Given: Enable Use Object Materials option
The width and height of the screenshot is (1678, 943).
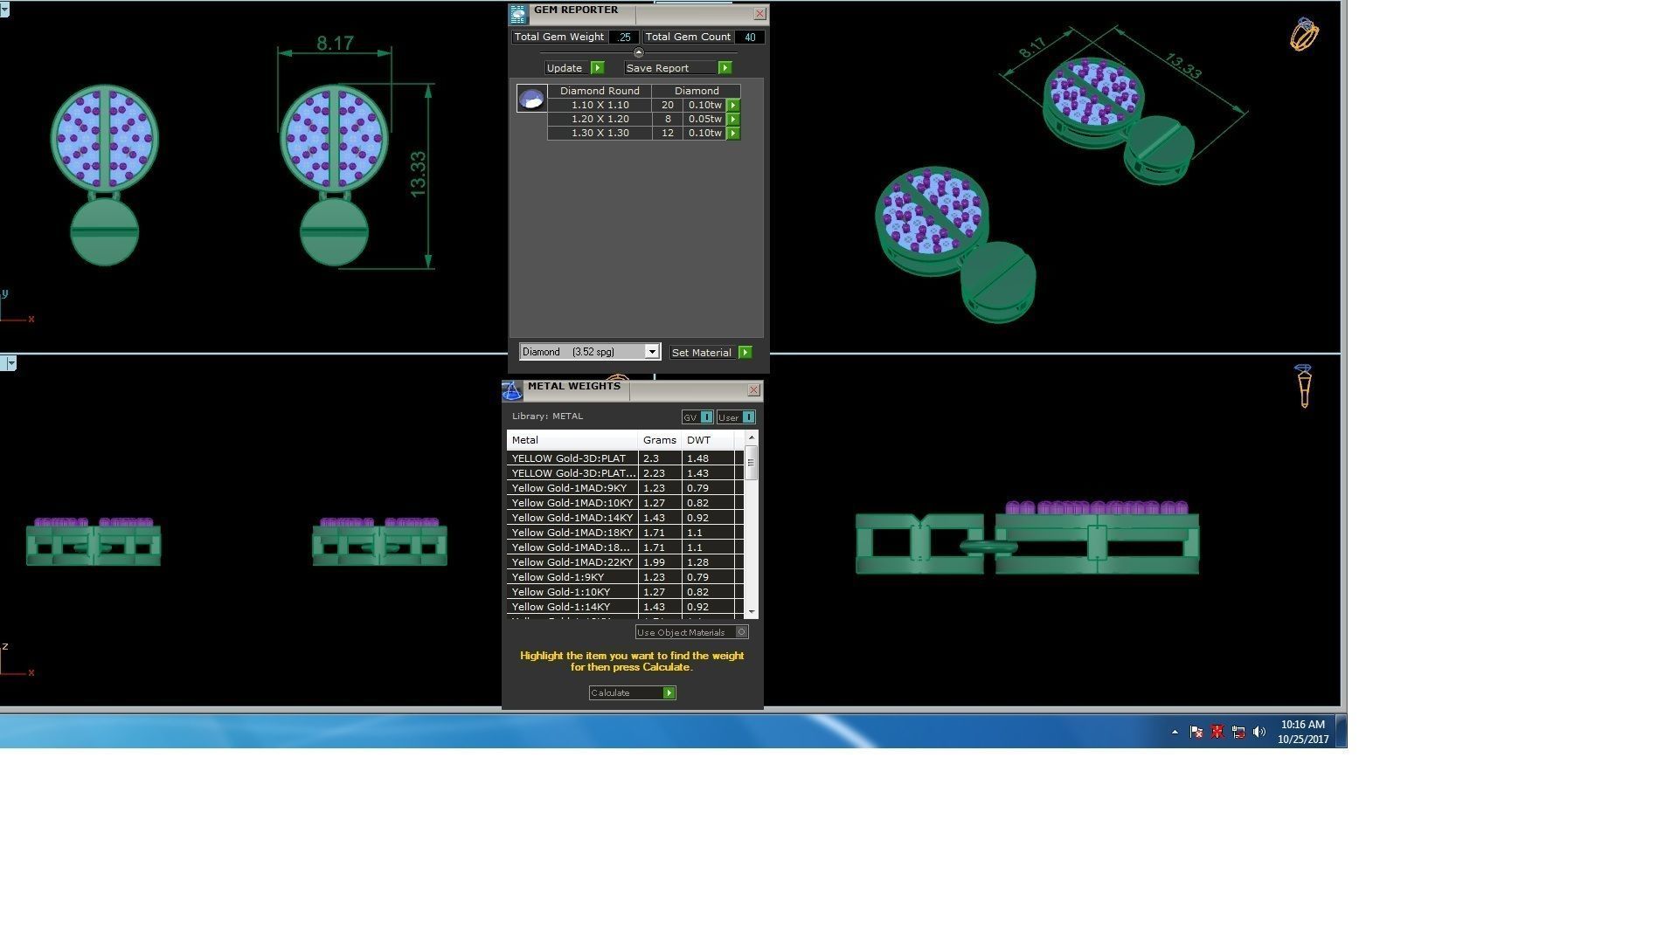Looking at the screenshot, I should coord(741,632).
